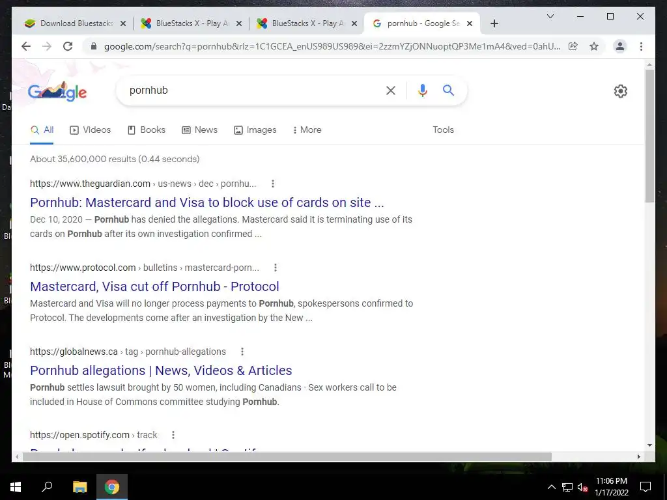Click the Google doodle logo

point(57,91)
